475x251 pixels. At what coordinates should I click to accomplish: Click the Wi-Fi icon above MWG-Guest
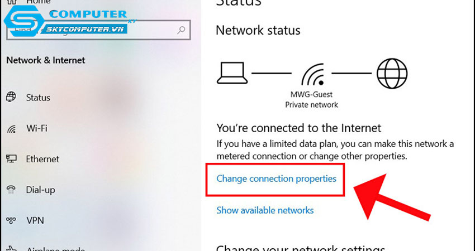click(312, 74)
